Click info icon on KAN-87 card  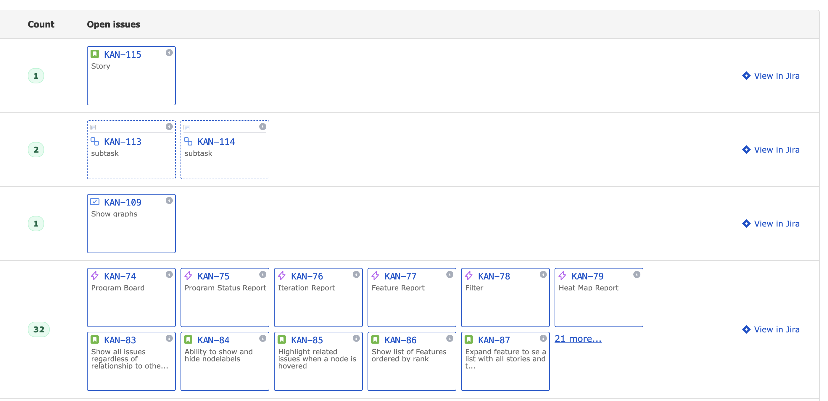543,338
